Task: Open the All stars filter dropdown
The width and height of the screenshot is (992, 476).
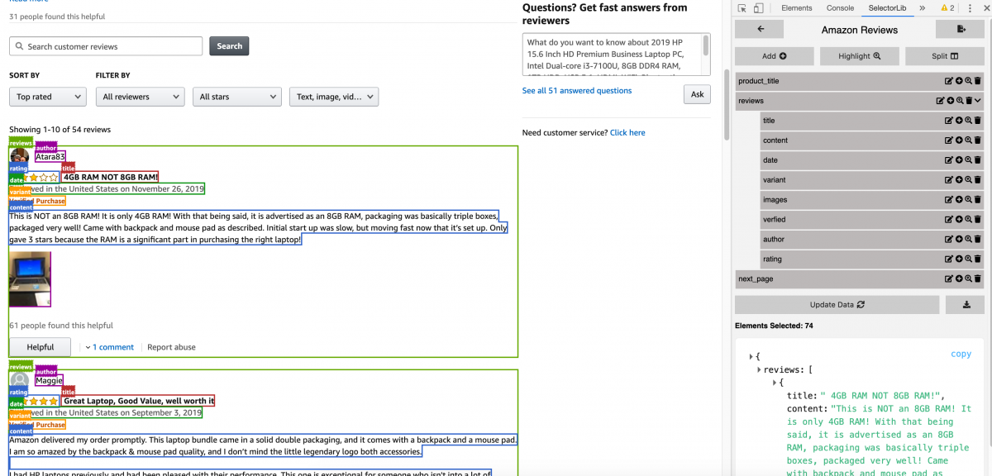Action: click(236, 96)
